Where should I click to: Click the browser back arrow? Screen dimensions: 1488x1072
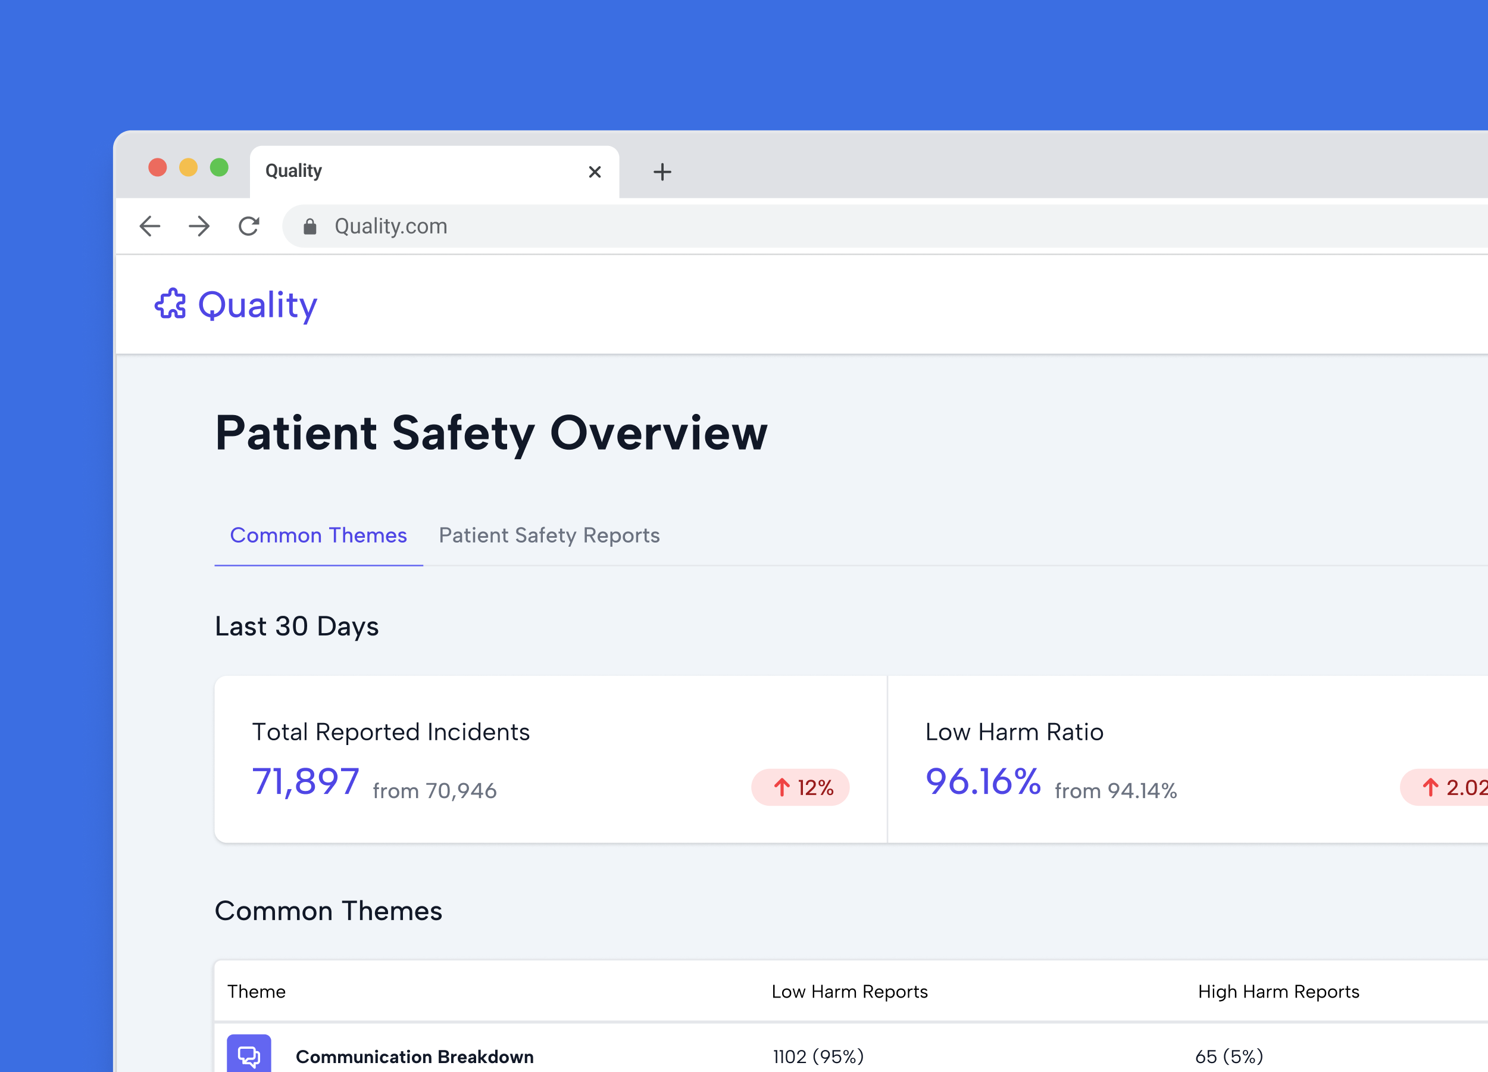coord(149,226)
